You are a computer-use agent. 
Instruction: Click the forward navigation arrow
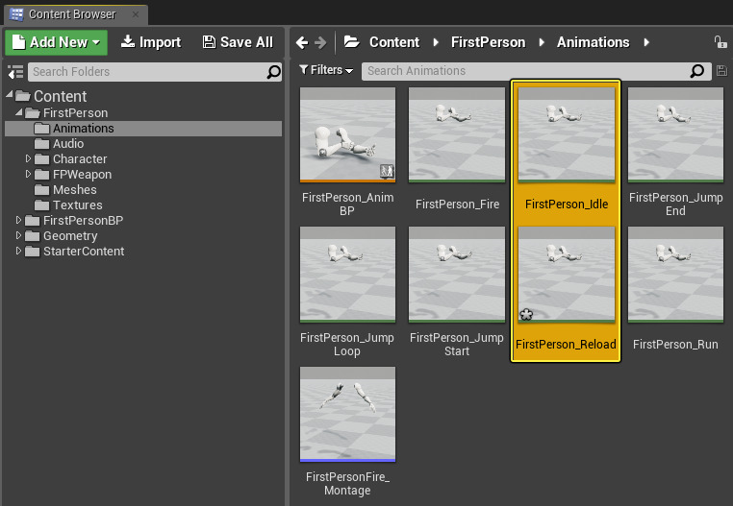coord(320,42)
